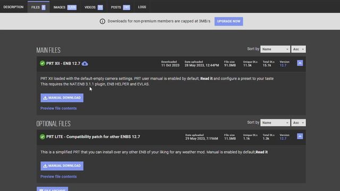Click green checkmark next to PRT LITE
340x191 pixels.
pyautogui.click(x=42, y=137)
